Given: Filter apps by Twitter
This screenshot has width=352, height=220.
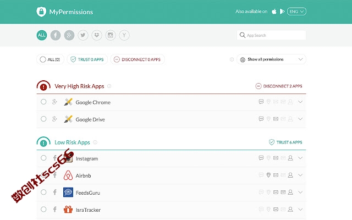Looking at the screenshot, I should (x=83, y=35).
